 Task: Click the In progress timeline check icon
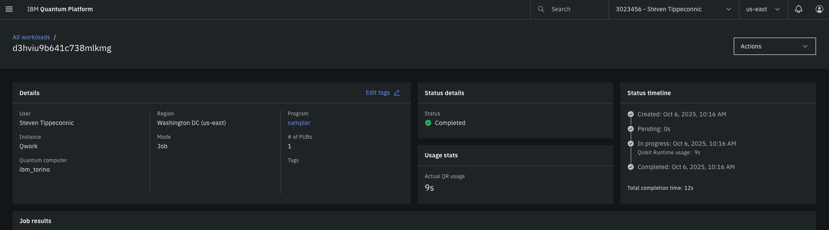point(631,144)
